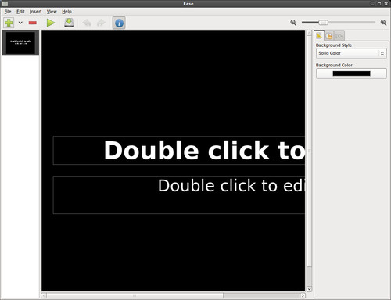Open the View menu
The height and width of the screenshot is (300, 391).
coord(52,12)
